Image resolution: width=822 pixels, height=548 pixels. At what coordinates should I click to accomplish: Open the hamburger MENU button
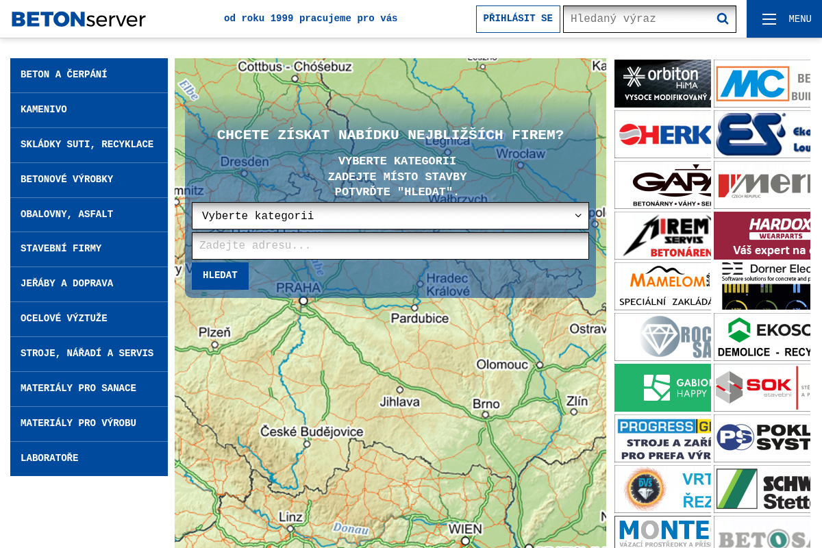click(x=784, y=19)
